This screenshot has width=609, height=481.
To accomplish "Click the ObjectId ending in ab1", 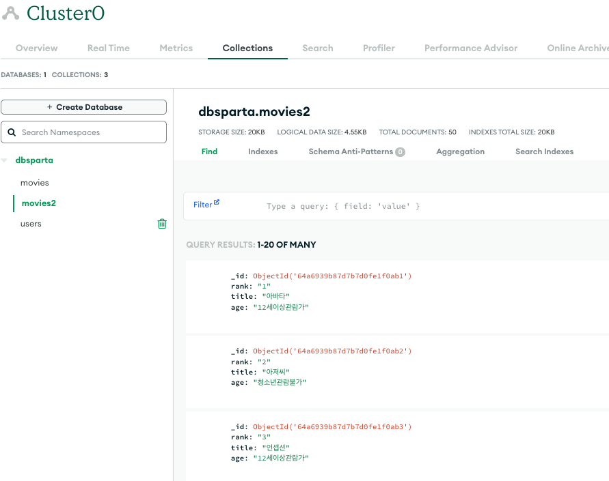I will (332, 276).
